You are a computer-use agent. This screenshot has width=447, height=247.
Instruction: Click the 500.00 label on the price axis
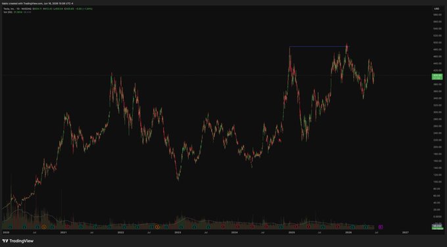tap(437, 43)
